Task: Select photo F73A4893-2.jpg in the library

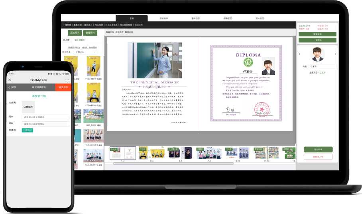Action: tap(94, 66)
